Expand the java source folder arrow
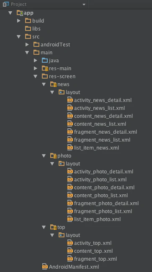The height and width of the screenshot is (272, 152). click(35, 60)
